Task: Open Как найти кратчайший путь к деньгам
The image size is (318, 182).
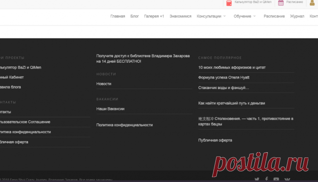Action: pyautogui.click(x=232, y=103)
